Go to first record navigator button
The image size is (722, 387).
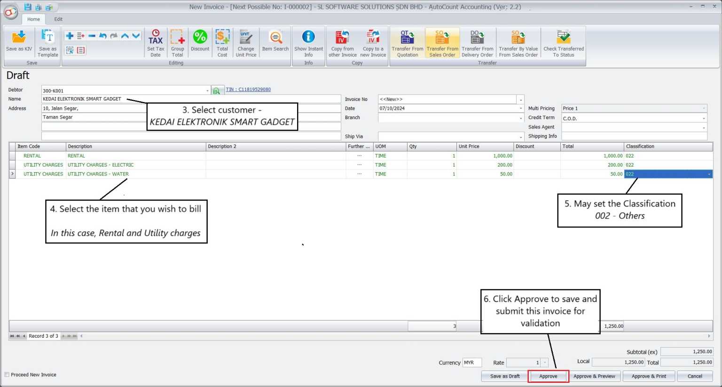click(x=12, y=336)
